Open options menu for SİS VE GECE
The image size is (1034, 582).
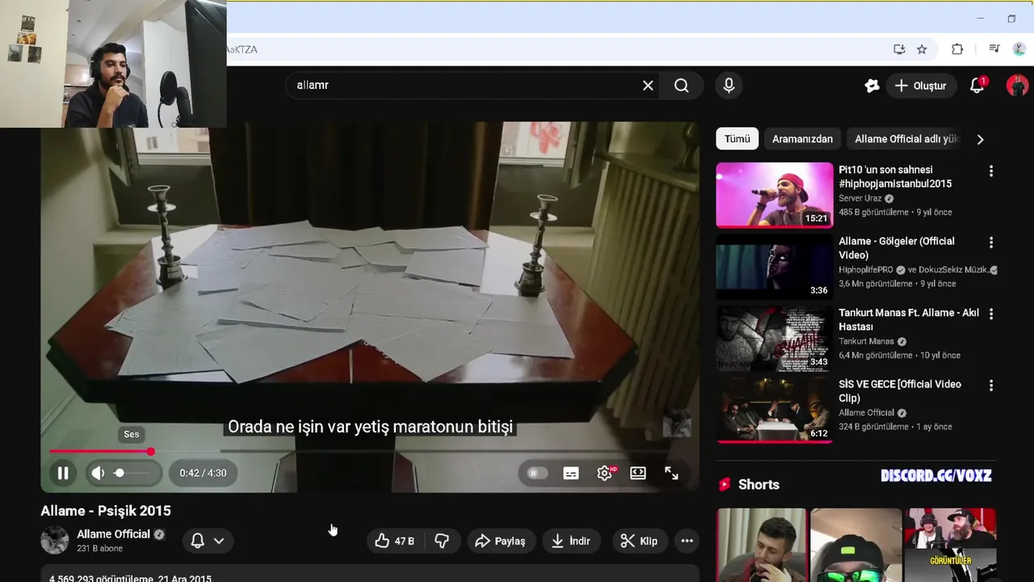(x=991, y=386)
